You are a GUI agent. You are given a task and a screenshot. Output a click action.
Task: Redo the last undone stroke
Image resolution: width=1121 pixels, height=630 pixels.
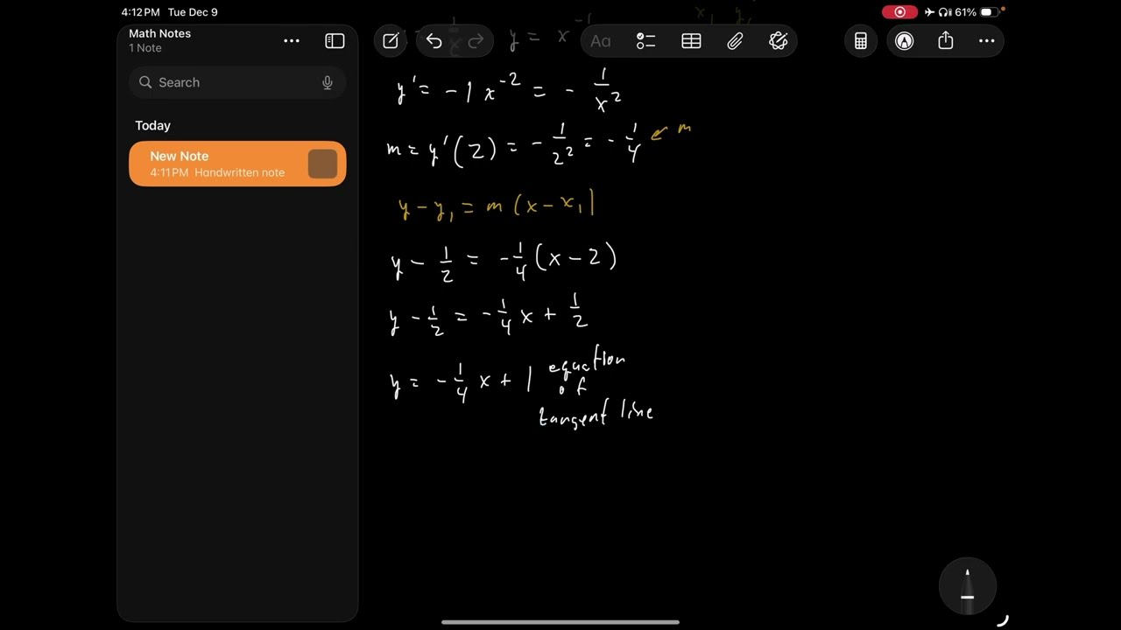[x=476, y=41]
